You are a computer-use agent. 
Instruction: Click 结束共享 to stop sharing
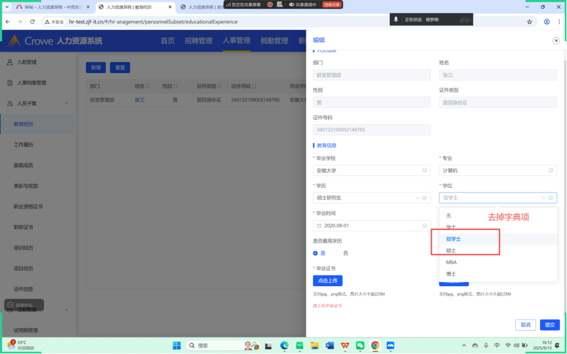pos(332,5)
